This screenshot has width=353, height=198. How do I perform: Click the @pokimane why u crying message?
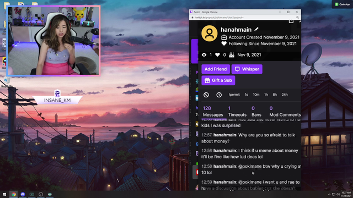[251, 169]
